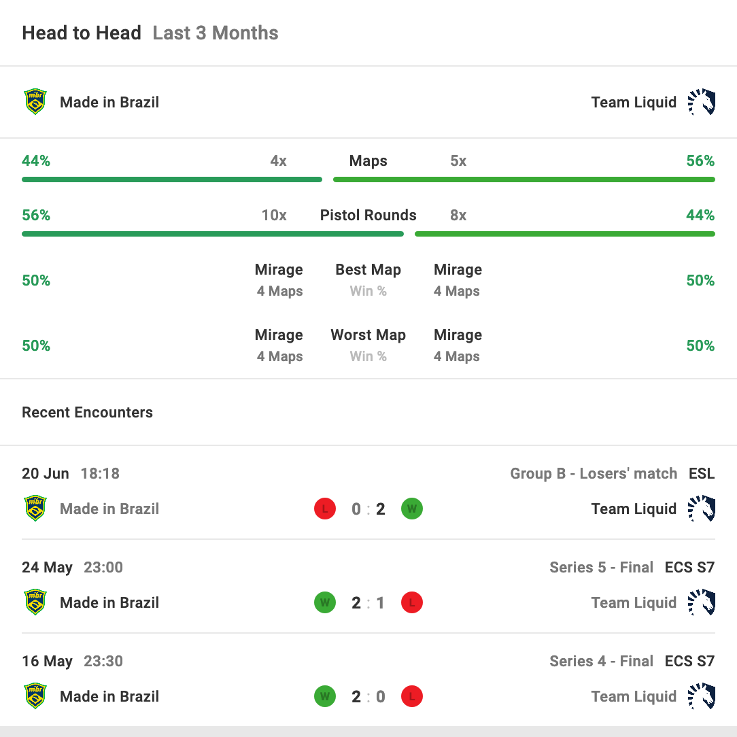737x737 pixels.
Task: Click red L badge in 20 Jun match
Action: [325, 509]
